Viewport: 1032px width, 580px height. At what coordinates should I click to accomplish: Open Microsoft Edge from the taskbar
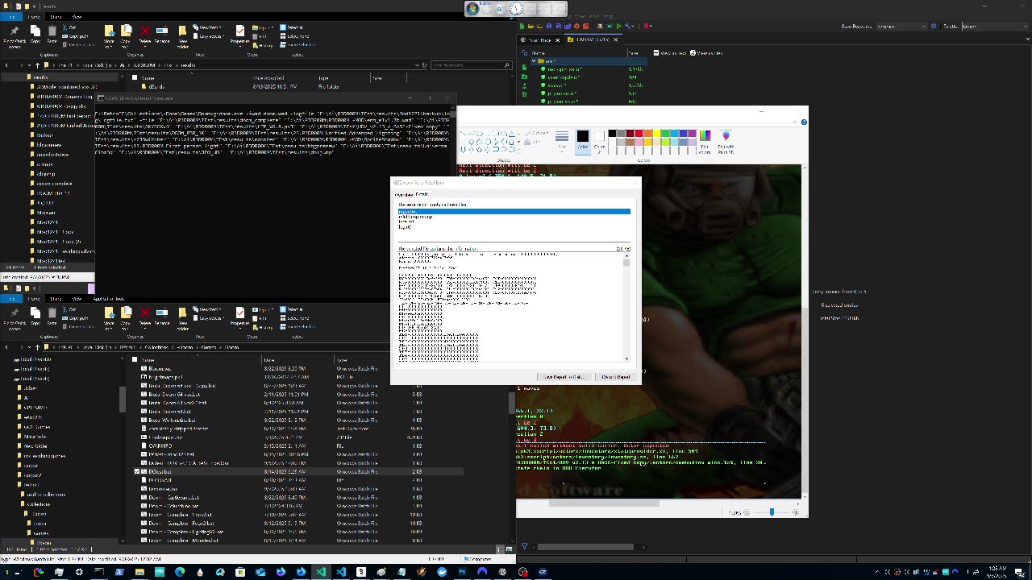pyautogui.click(x=180, y=572)
